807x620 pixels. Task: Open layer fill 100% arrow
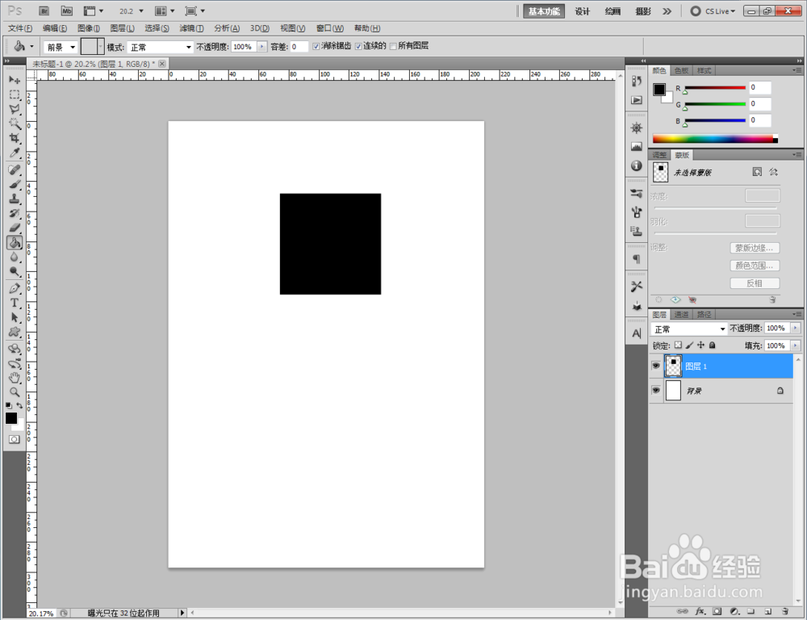[x=796, y=346]
